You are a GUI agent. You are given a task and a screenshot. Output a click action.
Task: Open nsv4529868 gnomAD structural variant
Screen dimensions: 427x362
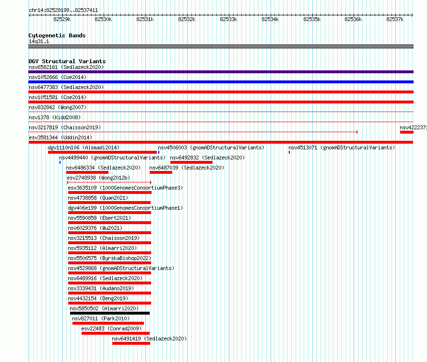pos(121,268)
